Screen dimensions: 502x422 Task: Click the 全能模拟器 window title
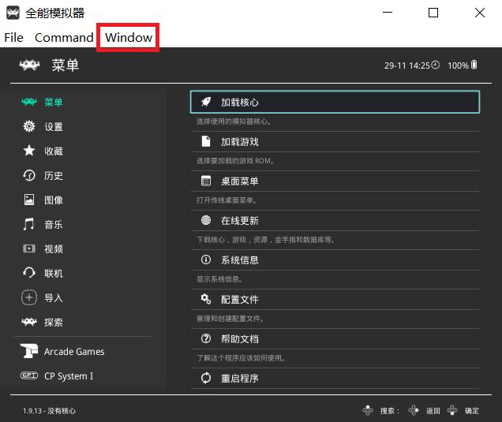pyautogui.click(x=54, y=13)
